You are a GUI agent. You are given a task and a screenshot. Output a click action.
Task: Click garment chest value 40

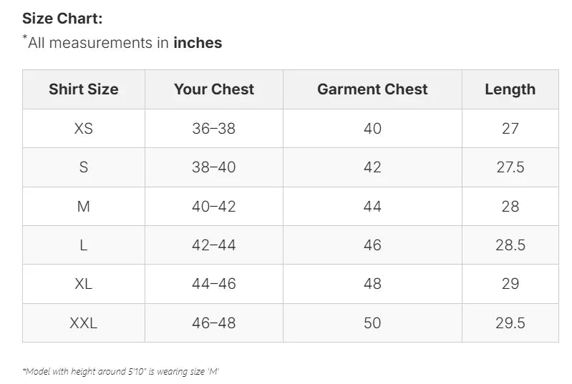(x=372, y=129)
